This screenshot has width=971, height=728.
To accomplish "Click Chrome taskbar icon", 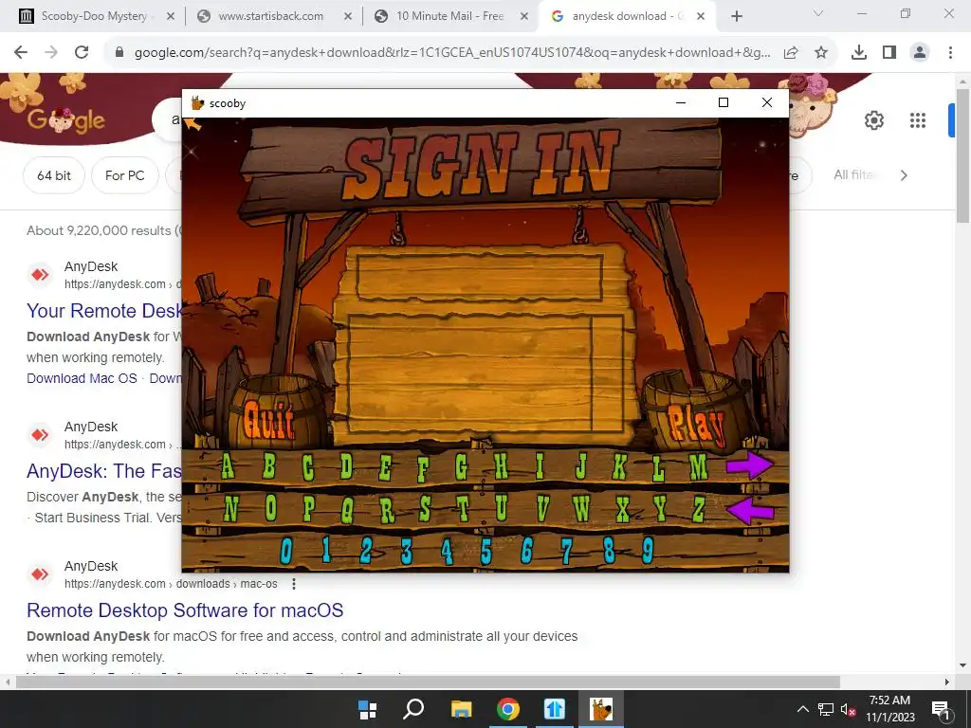I will [508, 709].
